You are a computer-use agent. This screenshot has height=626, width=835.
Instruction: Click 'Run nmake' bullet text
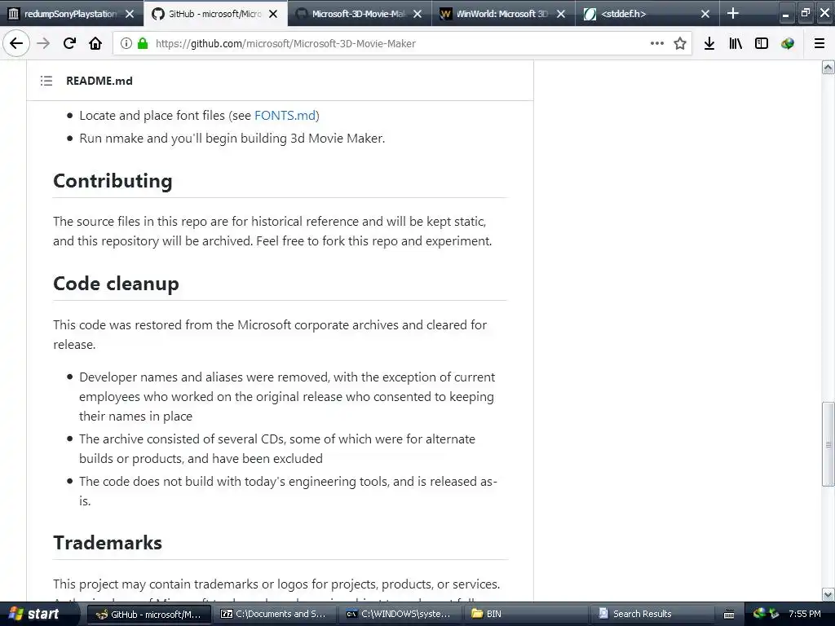(232, 139)
